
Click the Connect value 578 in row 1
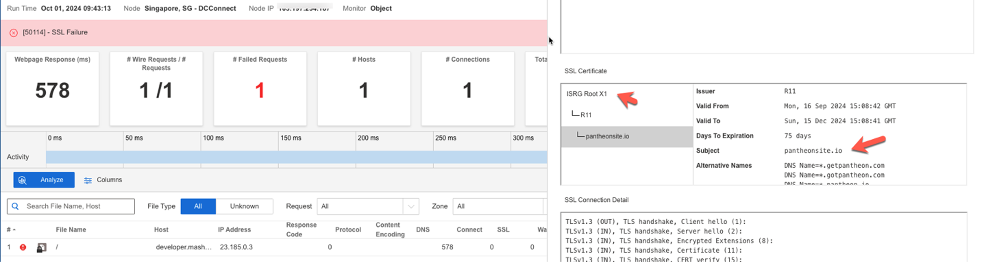[x=447, y=247]
